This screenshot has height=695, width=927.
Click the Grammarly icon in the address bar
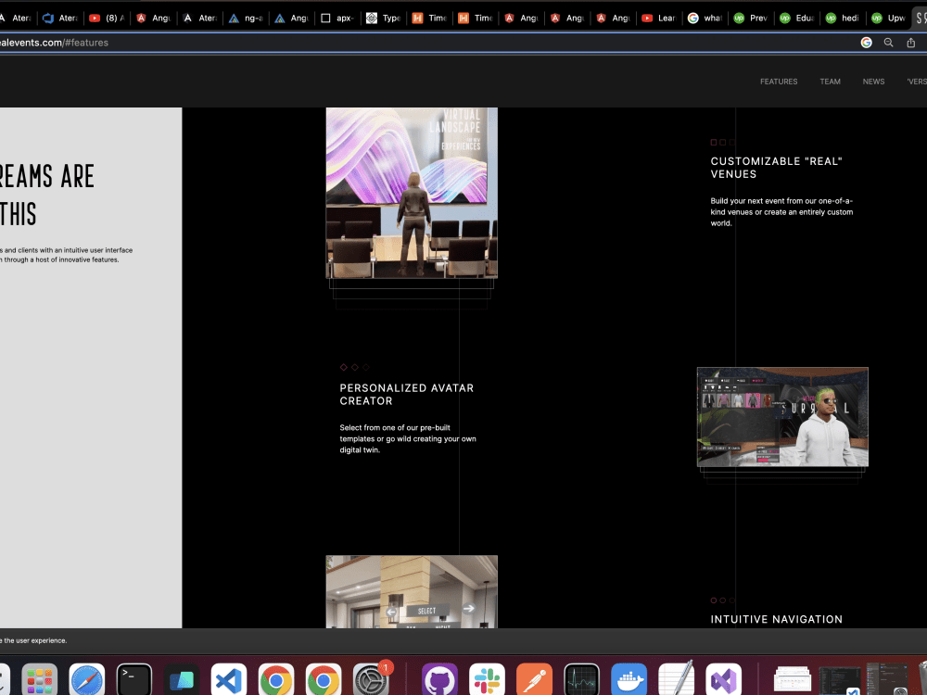click(865, 42)
